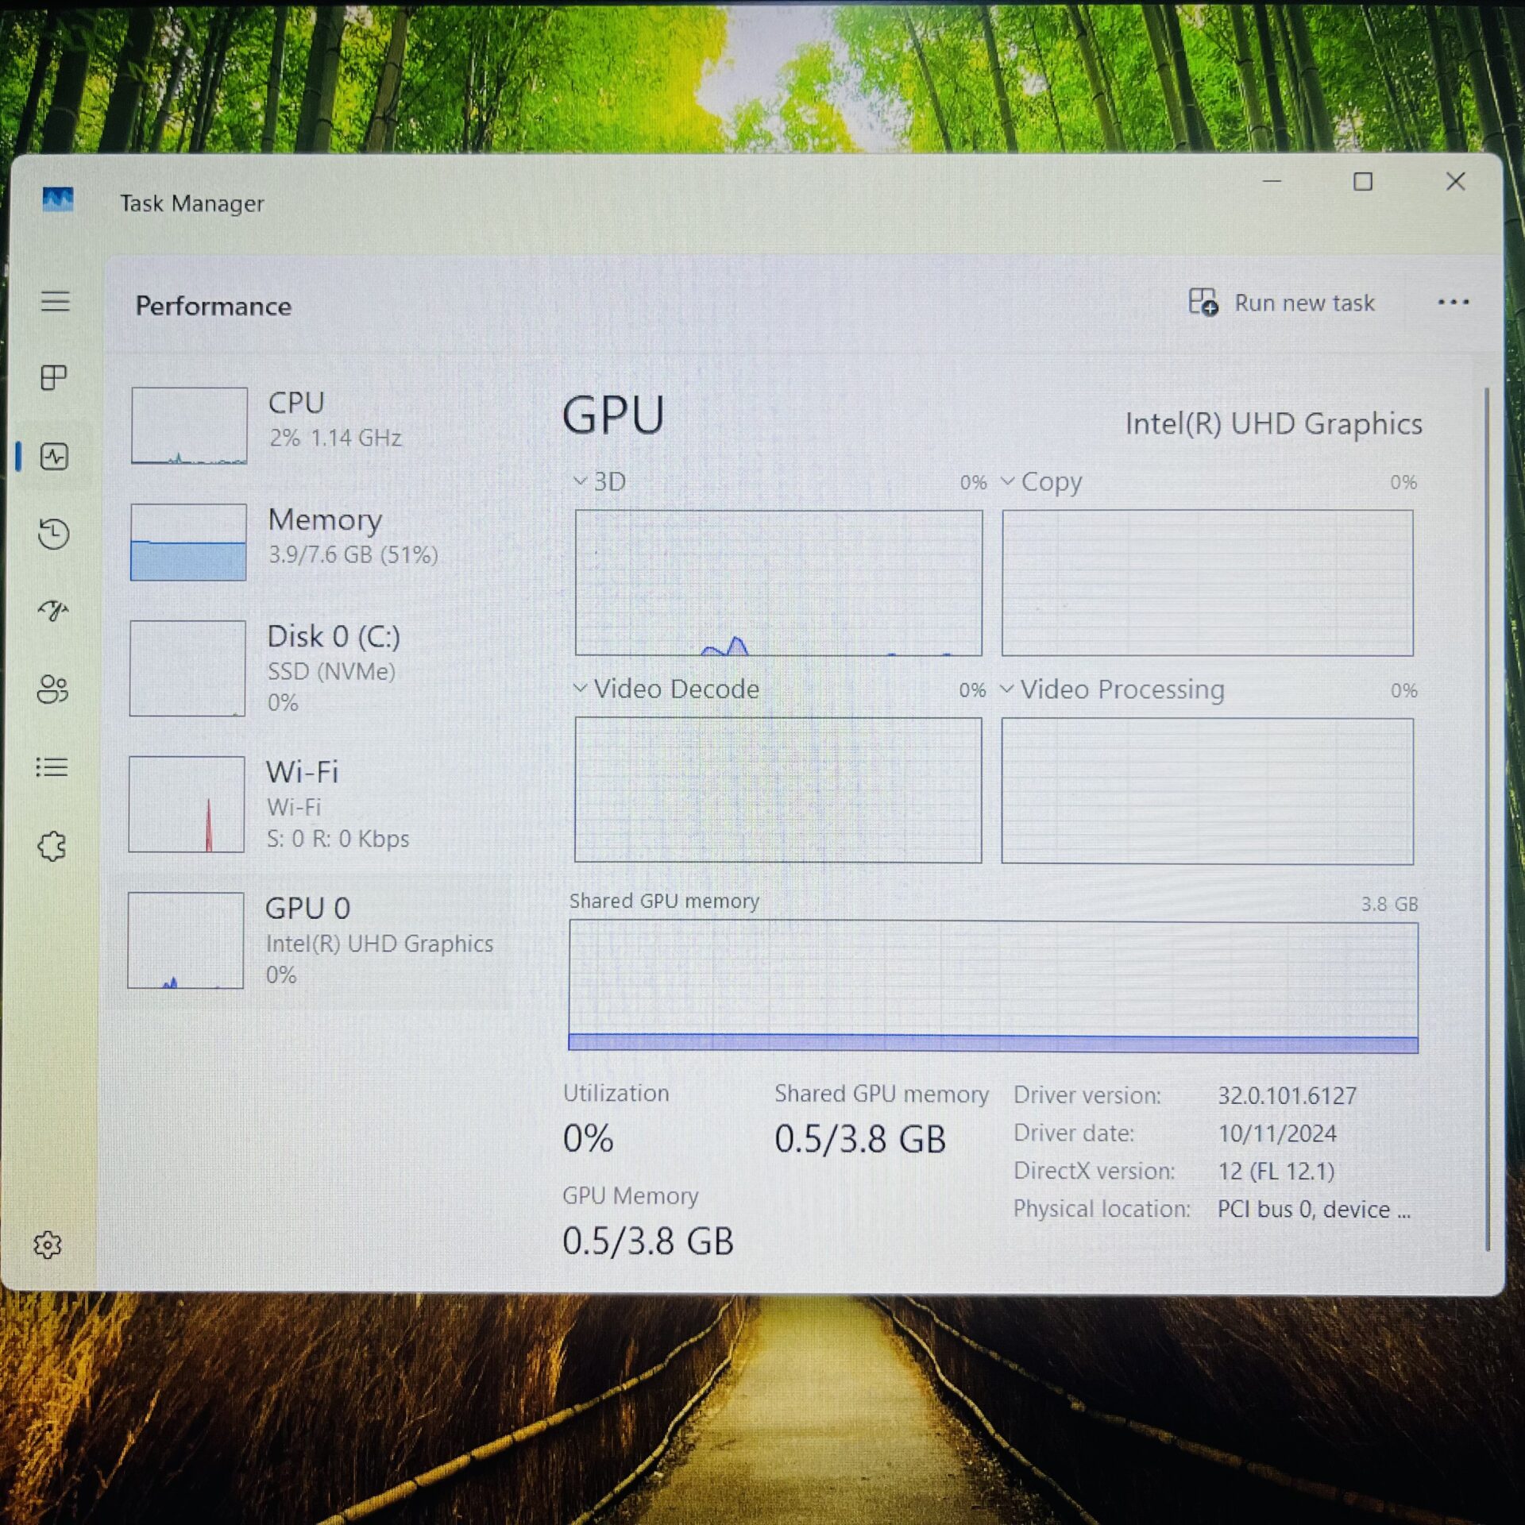Open Task Manager settings gear
The image size is (1525, 1525).
(48, 1245)
